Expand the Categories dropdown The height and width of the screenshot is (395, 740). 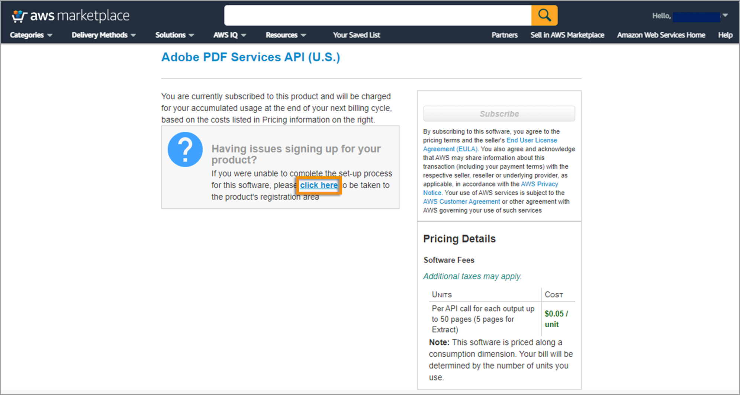pyautogui.click(x=31, y=35)
